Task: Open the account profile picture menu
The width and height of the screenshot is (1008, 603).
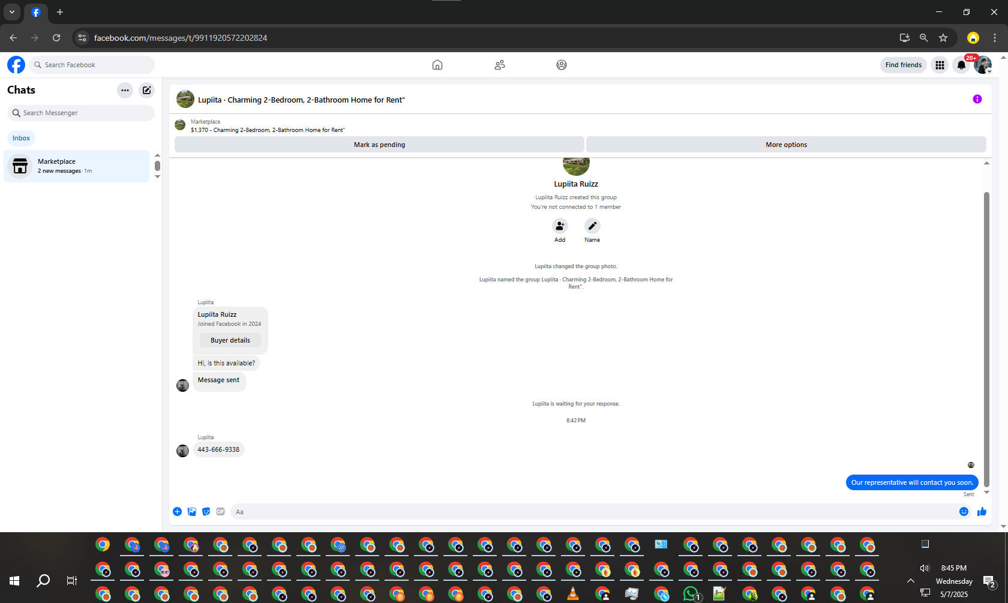Action: tap(983, 65)
